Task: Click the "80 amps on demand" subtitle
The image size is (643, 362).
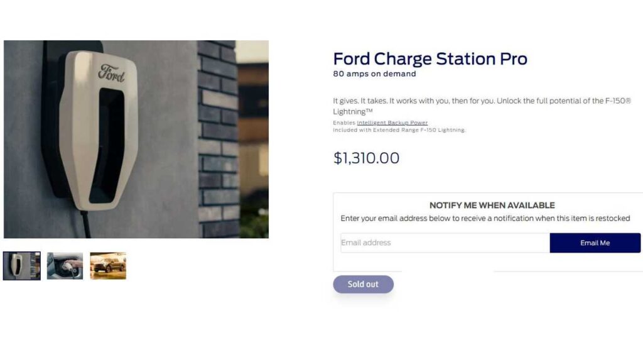Action: click(374, 74)
